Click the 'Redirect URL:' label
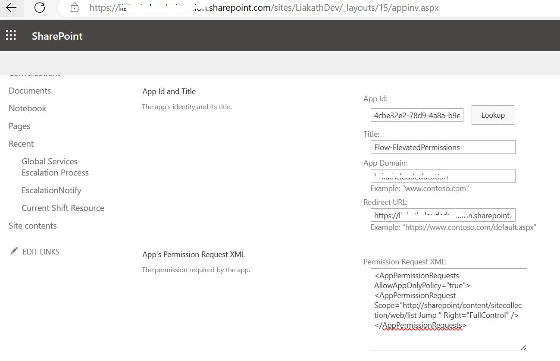560x361 pixels. (x=385, y=202)
